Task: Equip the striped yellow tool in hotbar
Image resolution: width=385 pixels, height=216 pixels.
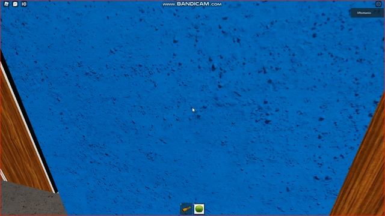Action: click(x=186, y=209)
